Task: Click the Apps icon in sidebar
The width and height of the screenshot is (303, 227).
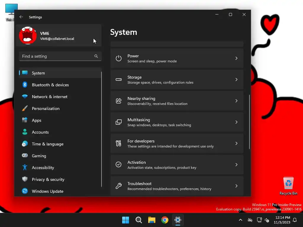Action: 25,120
